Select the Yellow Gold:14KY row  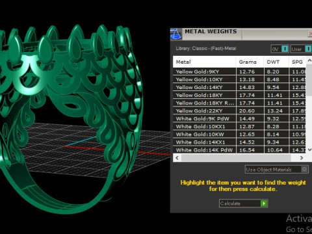[239, 87]
